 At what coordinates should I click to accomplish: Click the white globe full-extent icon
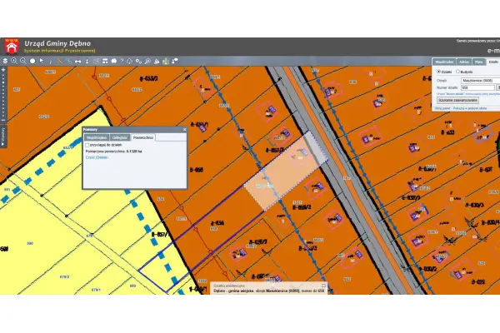[x=32, y=61]
